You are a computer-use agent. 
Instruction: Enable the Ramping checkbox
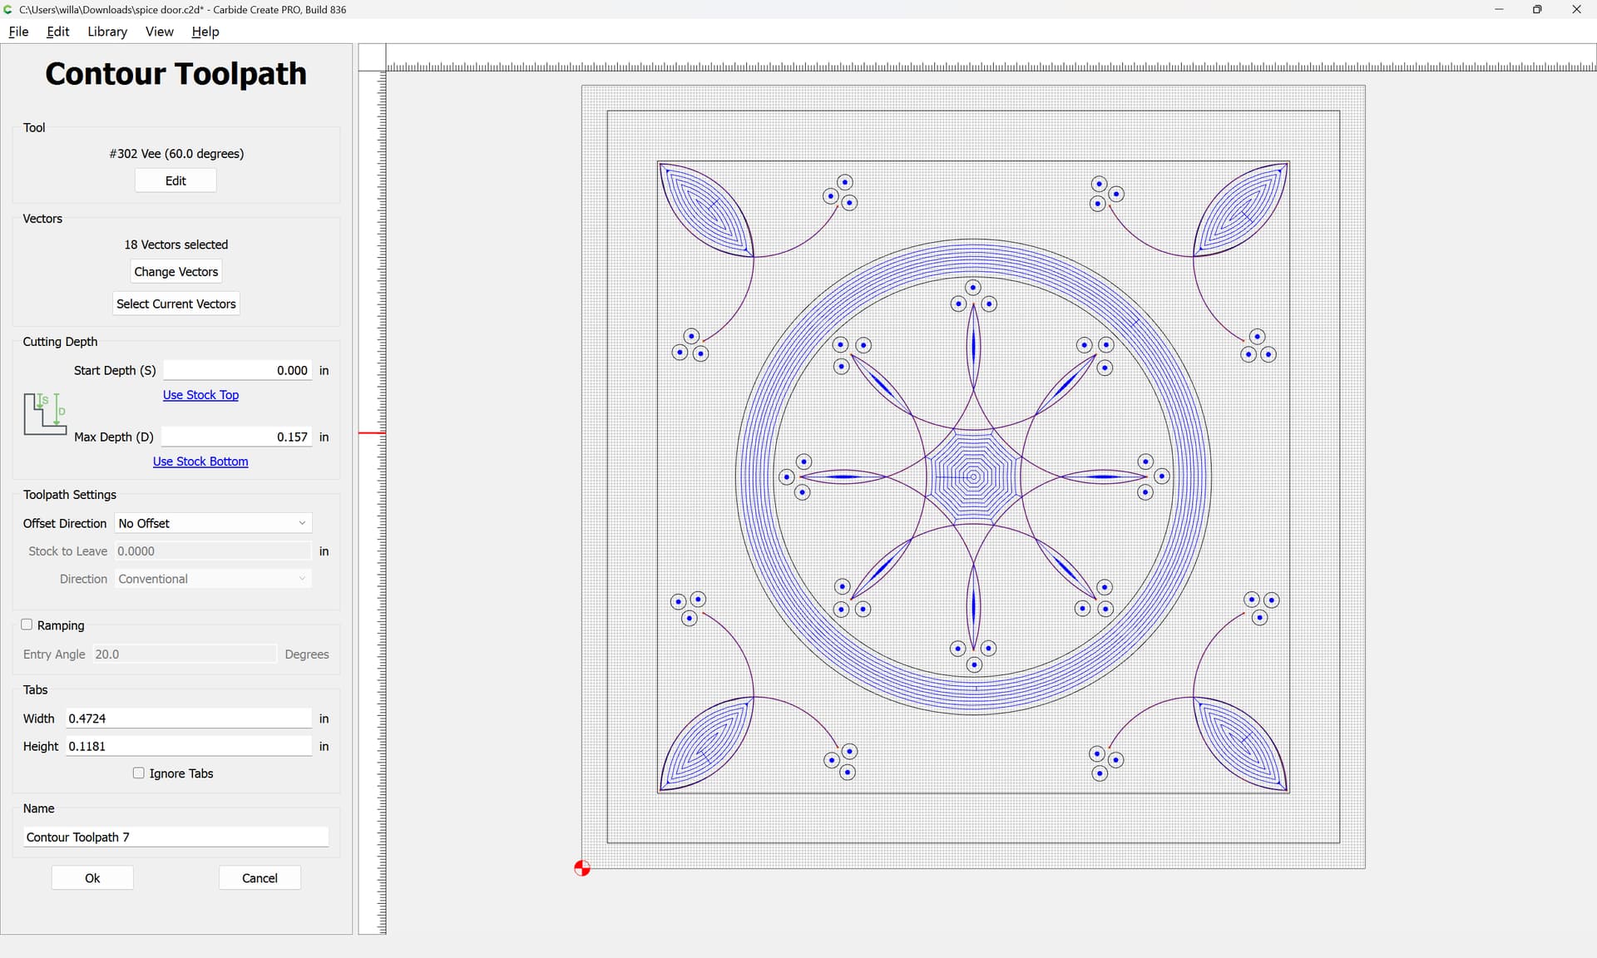[x=27, y=625]
